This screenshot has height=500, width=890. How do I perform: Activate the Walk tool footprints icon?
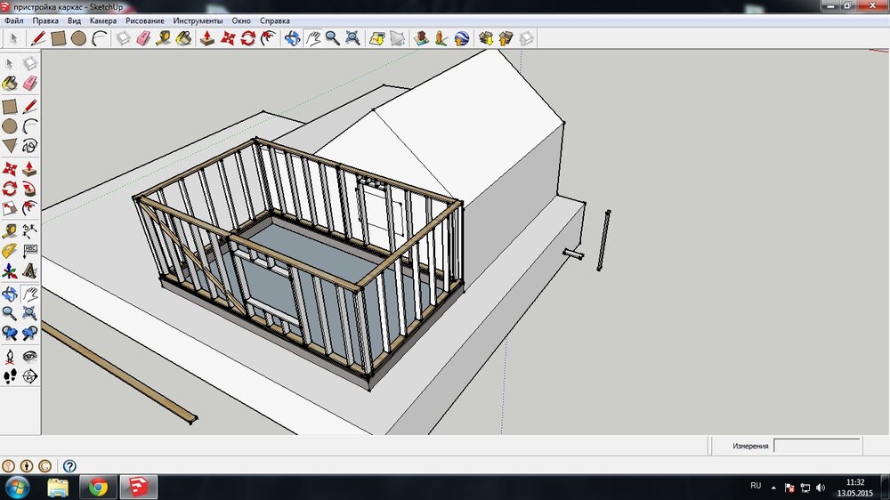[10, 376]
